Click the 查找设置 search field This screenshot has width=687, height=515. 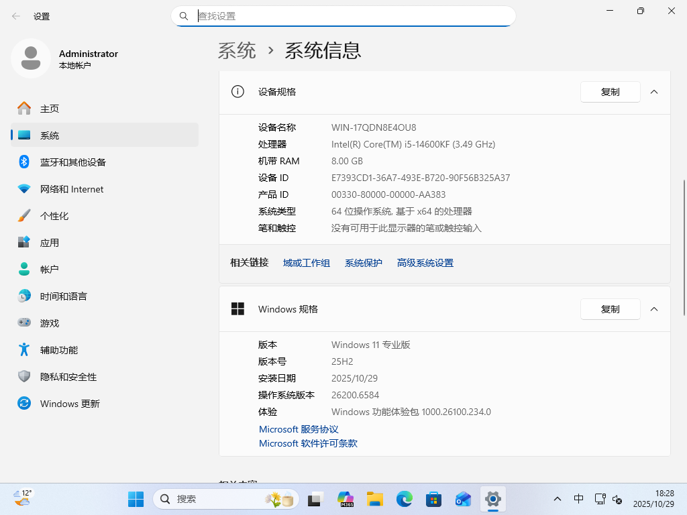(x=343, y=15)
